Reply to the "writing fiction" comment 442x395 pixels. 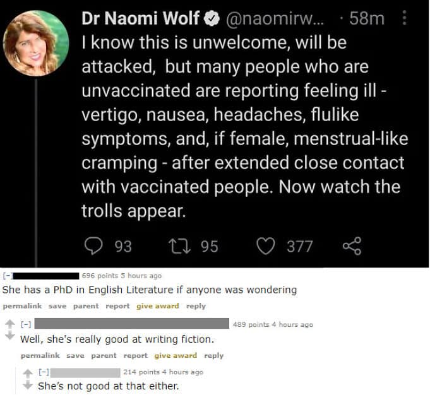point(213,355)
